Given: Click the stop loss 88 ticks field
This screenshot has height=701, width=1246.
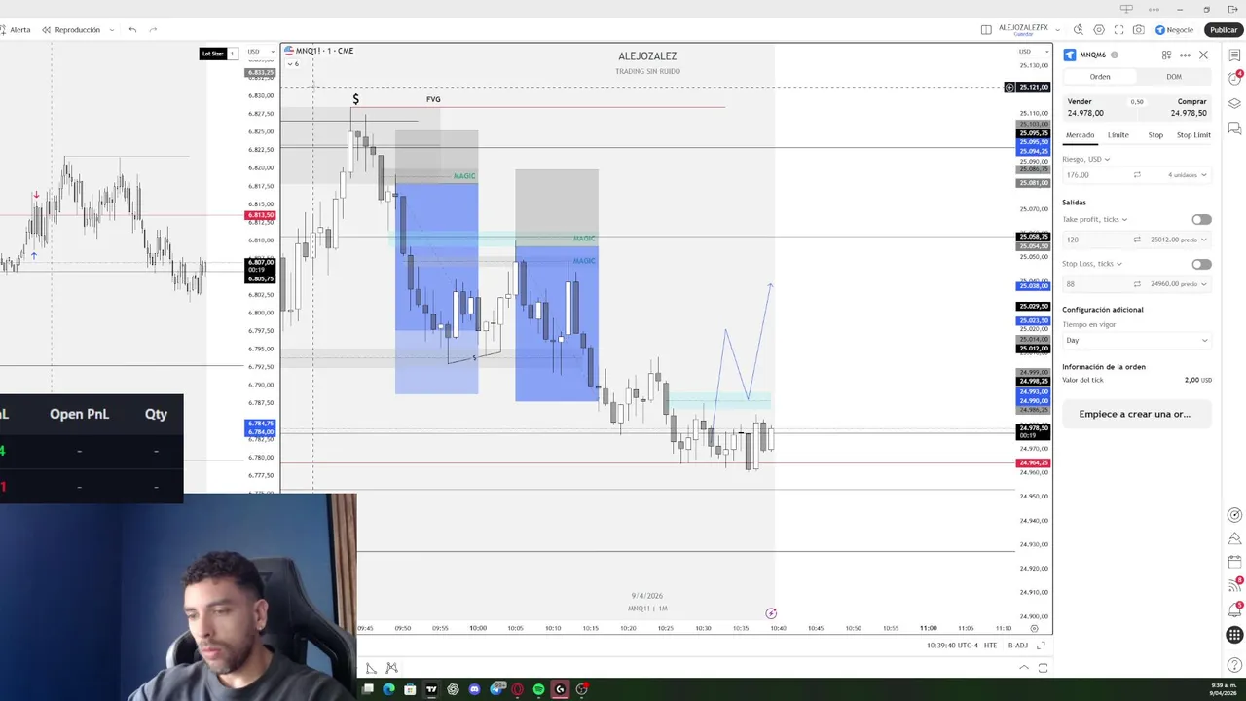Looking at the screenshot, I should pyautogui.click(x=1095, y=284).
